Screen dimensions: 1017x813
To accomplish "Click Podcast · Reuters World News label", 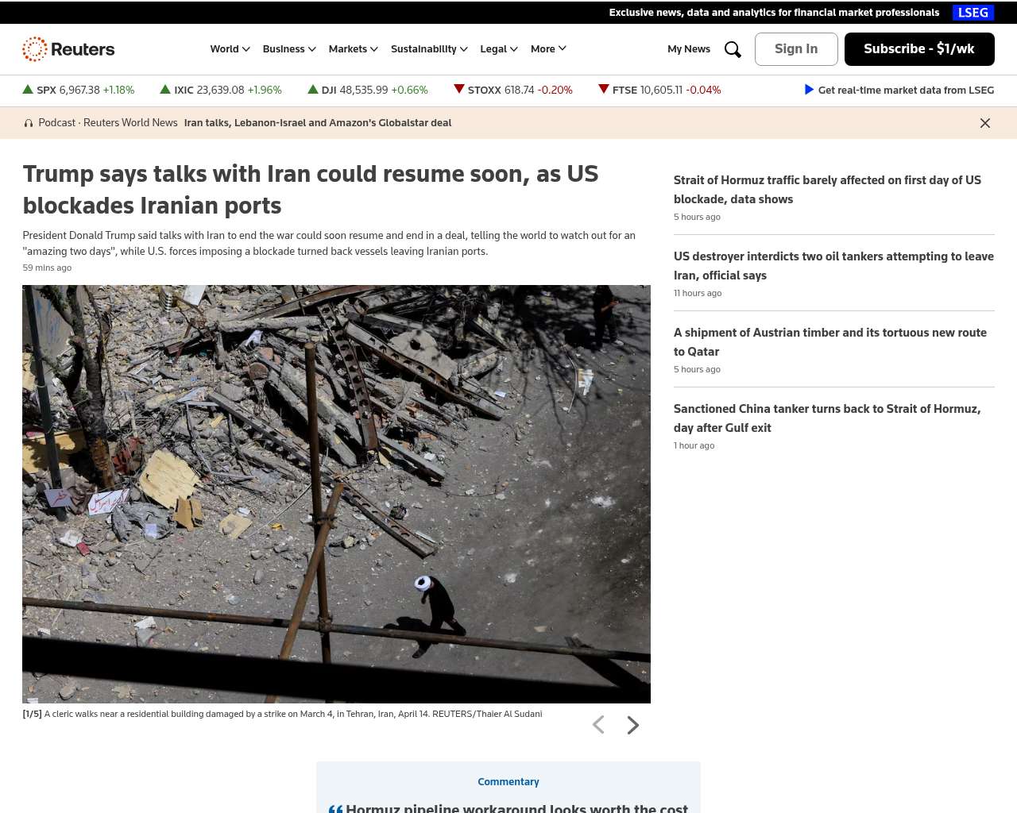I will tap(108, 123).
